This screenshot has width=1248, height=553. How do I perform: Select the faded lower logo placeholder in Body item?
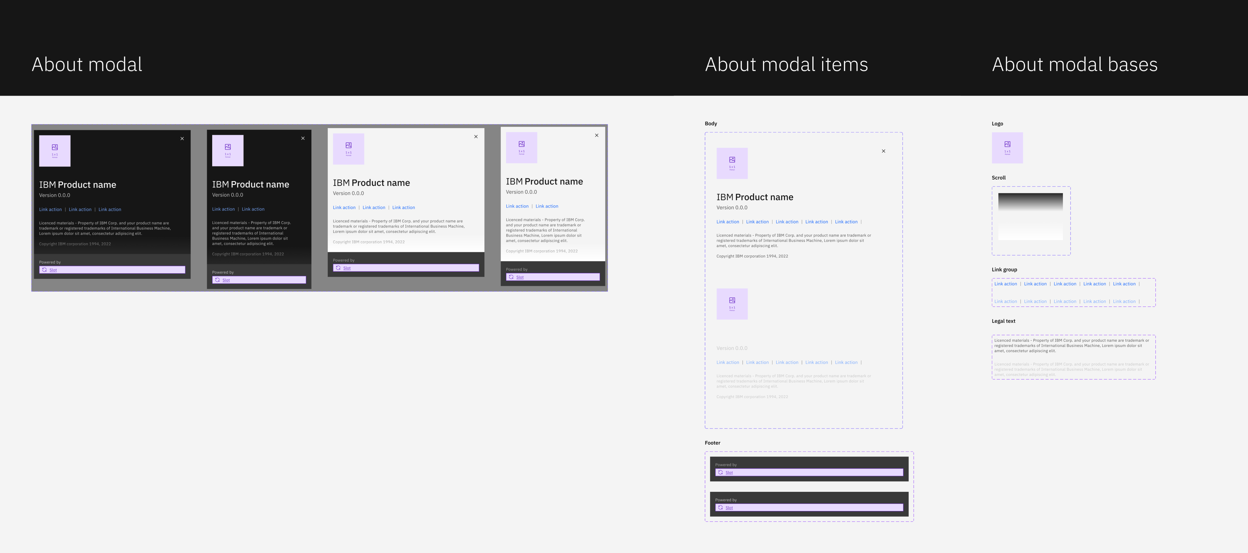pos(732,304)
